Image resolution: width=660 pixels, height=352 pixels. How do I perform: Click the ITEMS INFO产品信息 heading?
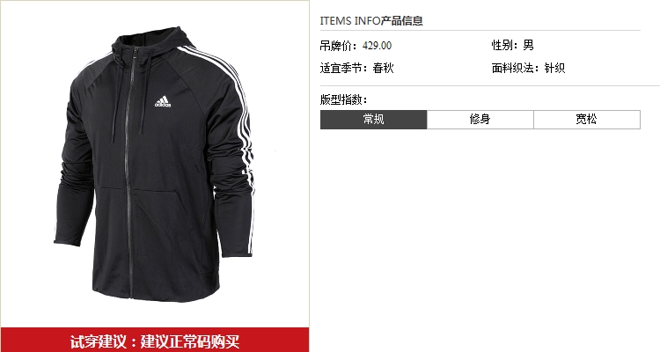tap(371, 20)
